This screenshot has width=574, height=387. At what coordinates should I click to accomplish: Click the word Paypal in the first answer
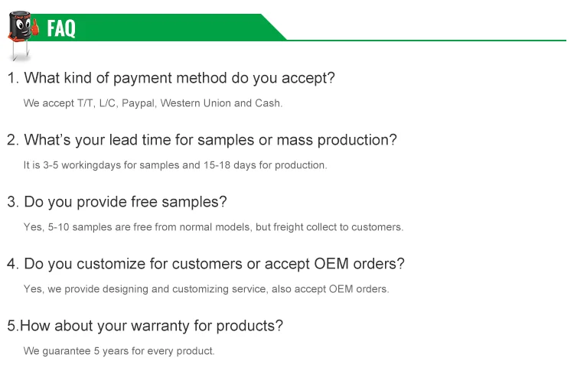tap(139, 102)
